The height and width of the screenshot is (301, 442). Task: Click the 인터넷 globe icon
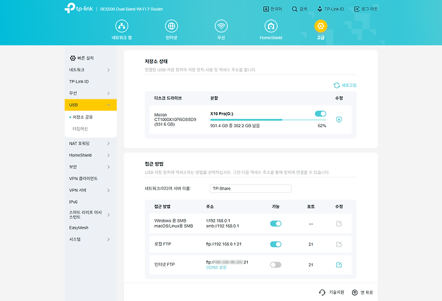[171, 26]
